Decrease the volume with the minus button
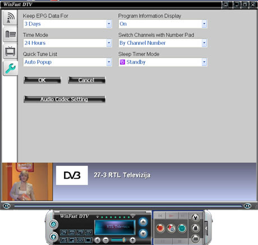Screen dimensions: 258x245 tap(105, 240)
